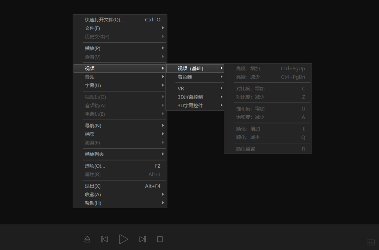Expand the 字幕(U) submenu

(120, 85)
